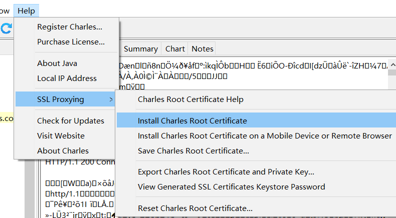The width and height of the screenshot is (396, 218).
Task: Choose Purchase License... from Help menu
Action: 67,42
